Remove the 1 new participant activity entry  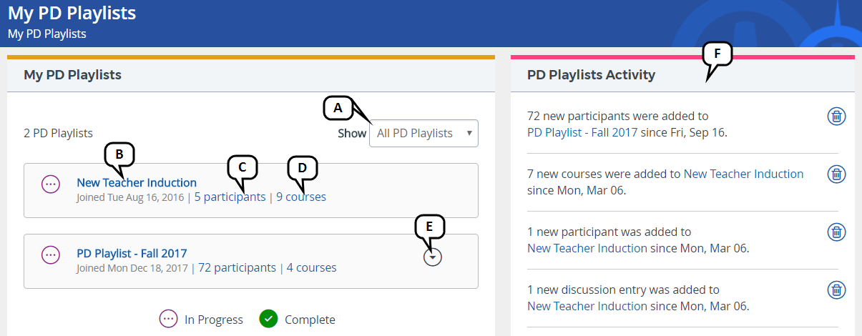point(836,232)
